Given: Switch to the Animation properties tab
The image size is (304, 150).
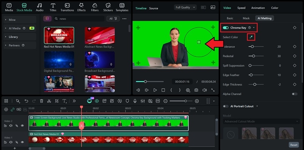Looking at the screenshot, I should (x=258, y=8).
